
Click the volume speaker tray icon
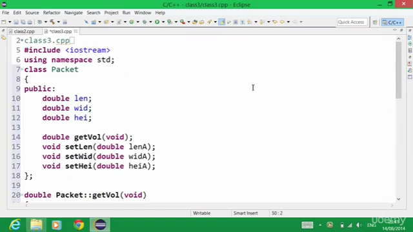[x=359, y=225]
